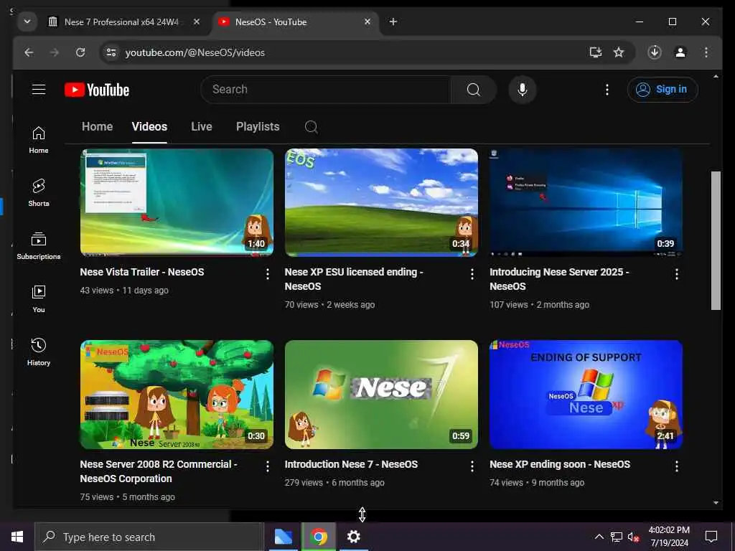
Task: Open options for Introduction Nese 7 video
Action: click(x=472, y=466)
